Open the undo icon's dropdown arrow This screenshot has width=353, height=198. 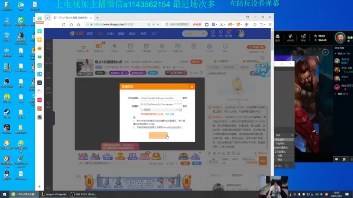265,25
